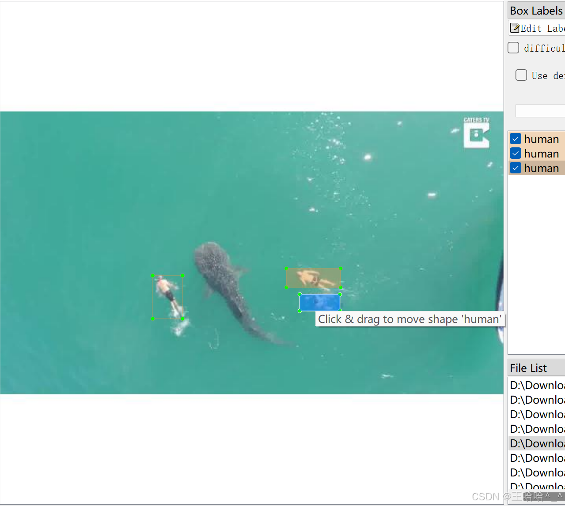This screenshot has width=565, height=506.
Task: Click the Box Labels panel title
Action: [x=536, y=11]
